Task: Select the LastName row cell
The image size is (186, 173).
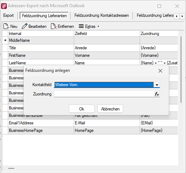Action: pos(41,63)
